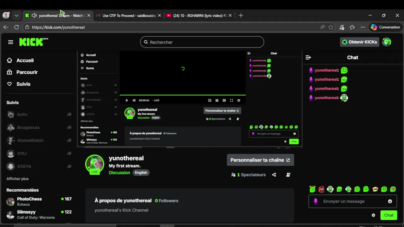Expand followed list with Afficher plus

18,179
